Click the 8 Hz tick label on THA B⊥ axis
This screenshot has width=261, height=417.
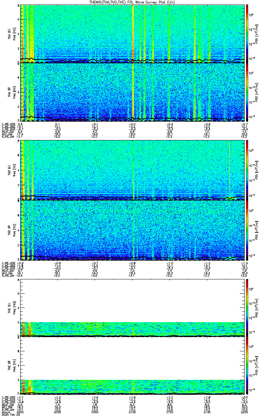(x=19, y=6)
